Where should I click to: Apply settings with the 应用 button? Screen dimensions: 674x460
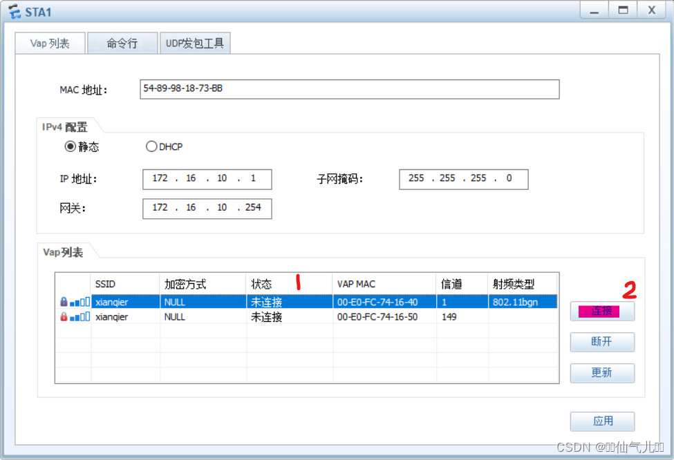(x=601, y=421)
